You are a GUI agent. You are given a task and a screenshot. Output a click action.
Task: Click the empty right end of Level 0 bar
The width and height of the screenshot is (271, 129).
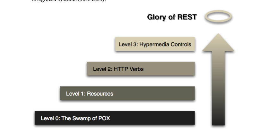pos(164,118)
